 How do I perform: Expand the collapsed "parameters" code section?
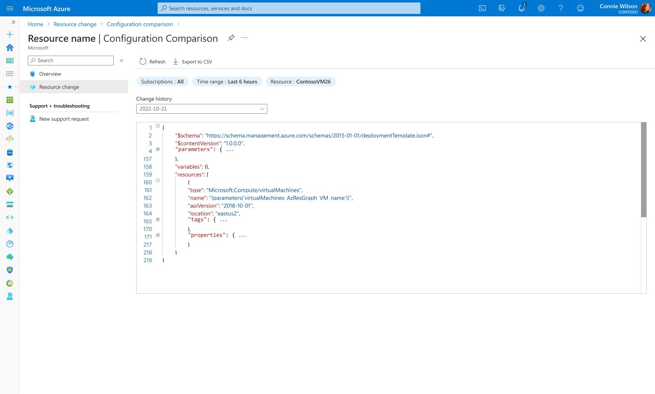pyautogui.click(x=158, y=149)
